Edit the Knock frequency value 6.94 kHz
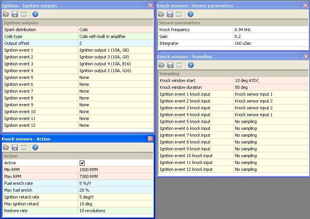The image size is (310, 219). coord(271,30)
